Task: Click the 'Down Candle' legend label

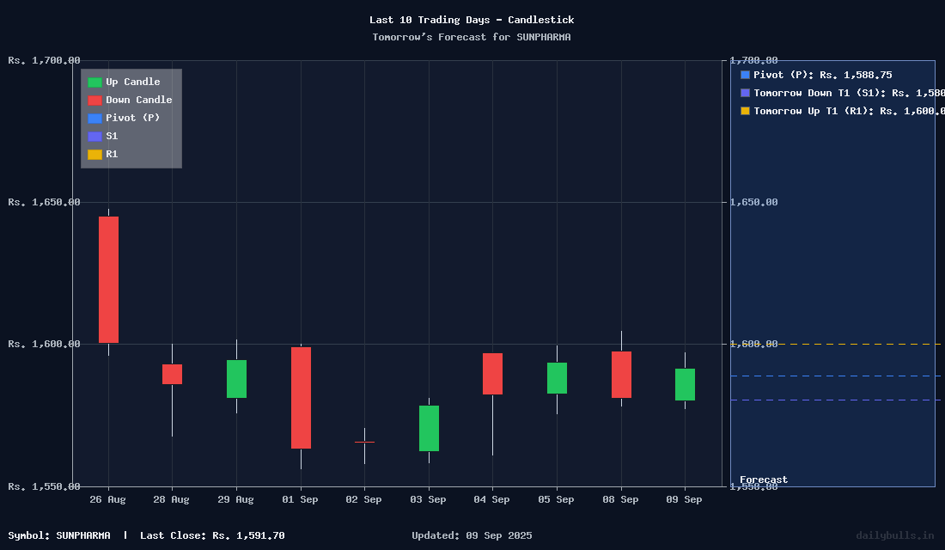Action: [x=139, y=100]
